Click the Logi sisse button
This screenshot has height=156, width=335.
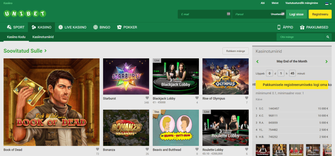click(x=296, y=14)
